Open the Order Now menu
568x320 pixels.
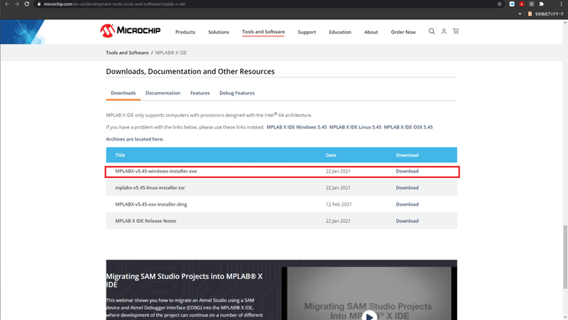click(x=403, y=32)
